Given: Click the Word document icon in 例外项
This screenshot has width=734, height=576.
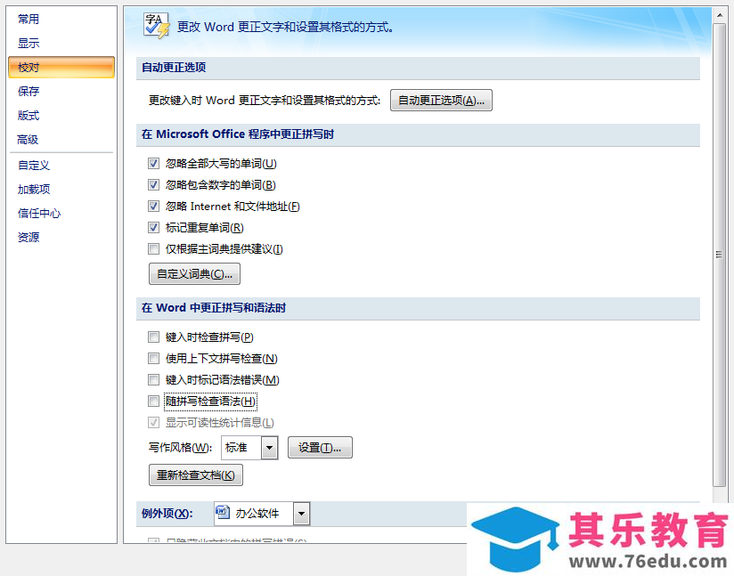Looking at the screenshot, I should pyautogui.click(x=223, y=513).
